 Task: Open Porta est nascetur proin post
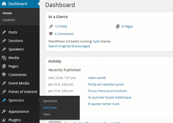click(x=106, y=84)
